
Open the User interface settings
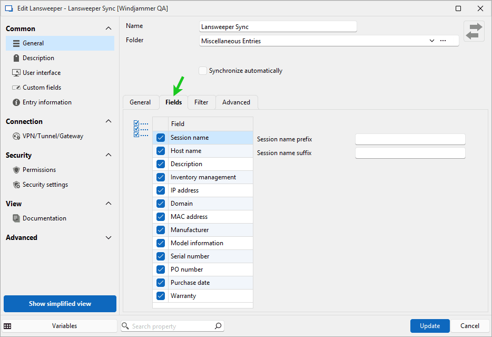point(41,73)
